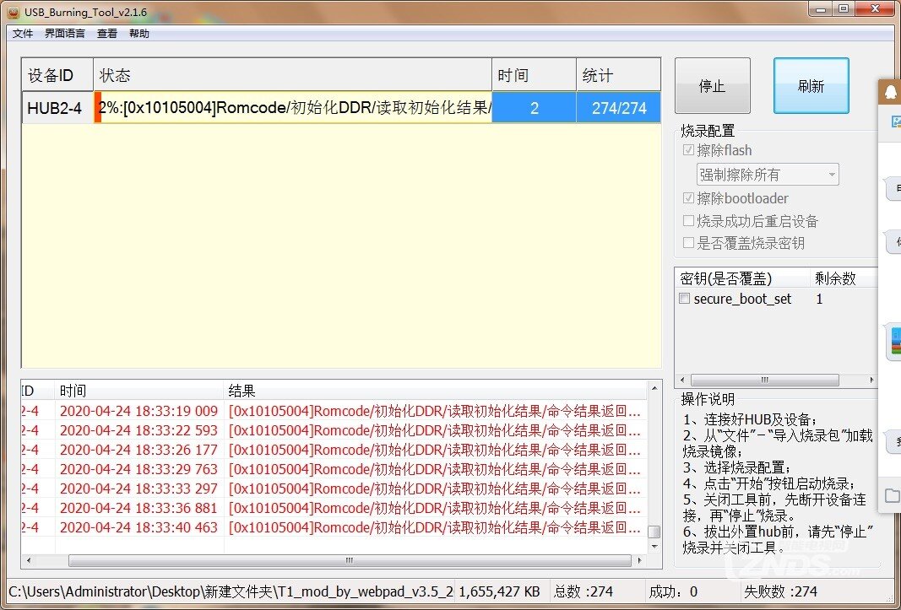Select the log entry at 18:33:36 881
The image size is (901, 610).
point(334,508)
